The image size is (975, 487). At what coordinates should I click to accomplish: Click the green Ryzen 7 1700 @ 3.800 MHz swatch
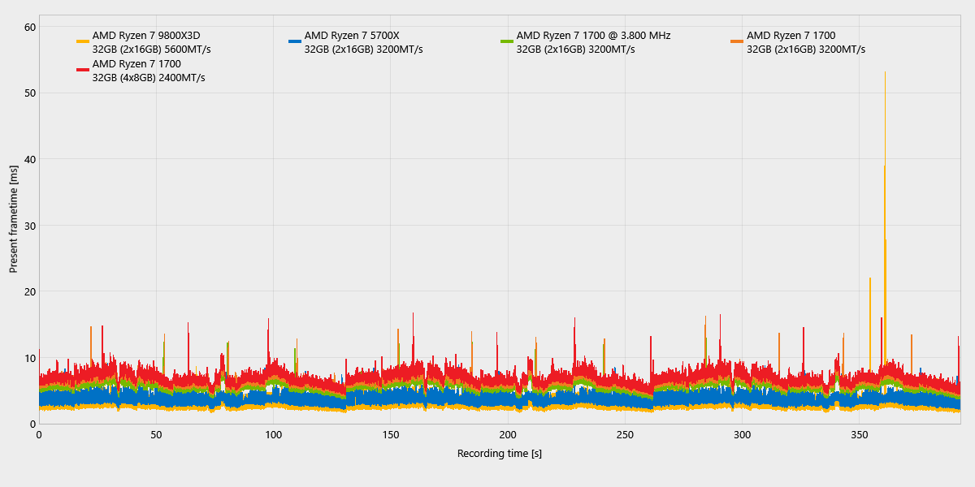pos(507,41)
